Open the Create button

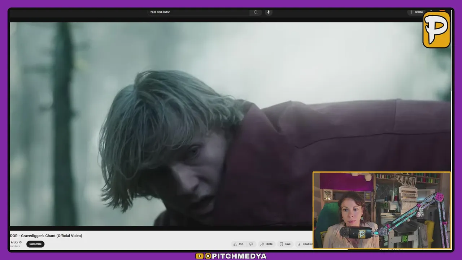(416, 12)
